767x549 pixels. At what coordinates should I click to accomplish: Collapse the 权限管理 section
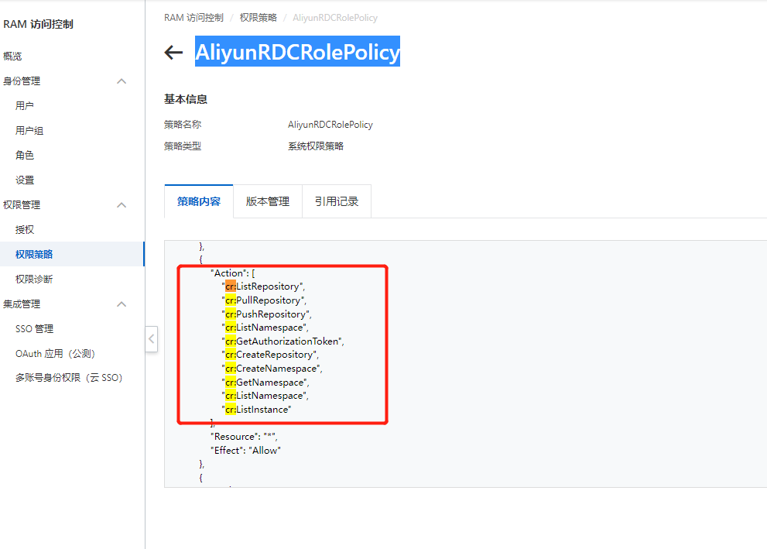click(x=122, y=205)
